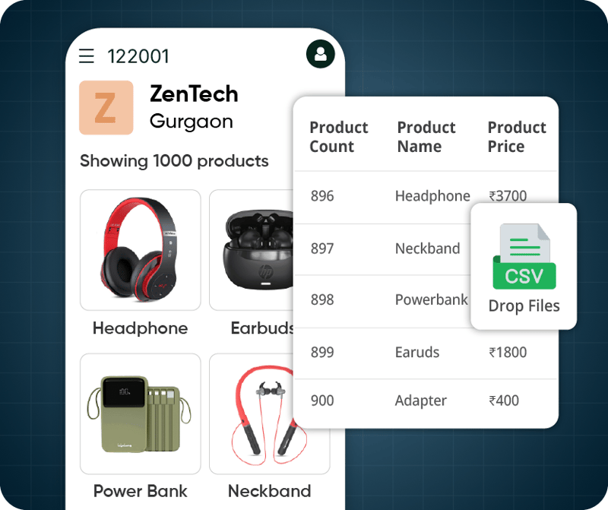Click the Product Name column header
The width and height of the screenshot is (608, 510).
pyautogui.click(x=426, y=137)
